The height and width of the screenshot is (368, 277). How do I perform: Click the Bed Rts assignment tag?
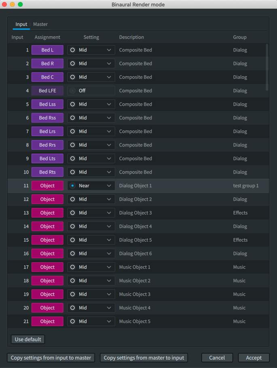(47, 172)
